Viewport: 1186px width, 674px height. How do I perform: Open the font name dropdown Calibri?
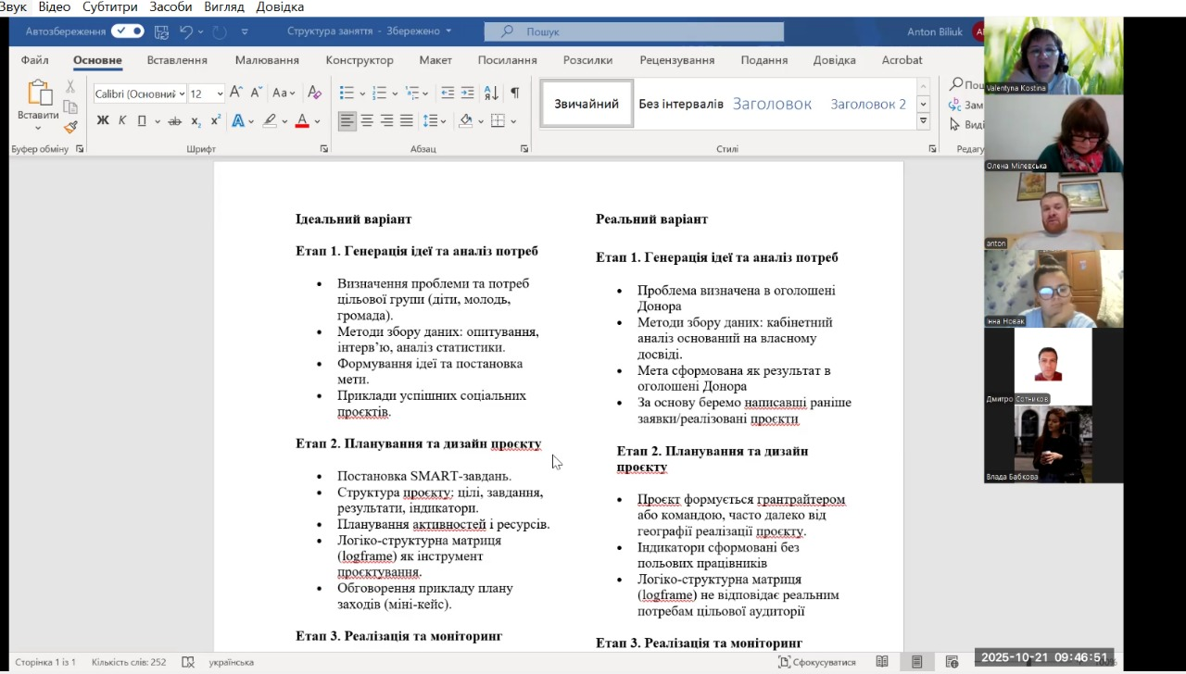tap(181, 94)
